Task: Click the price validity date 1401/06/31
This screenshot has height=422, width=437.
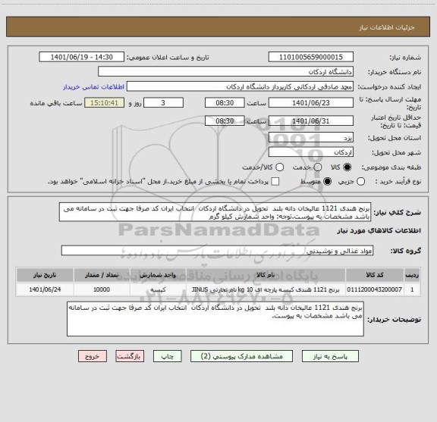Action: (311, 120)
